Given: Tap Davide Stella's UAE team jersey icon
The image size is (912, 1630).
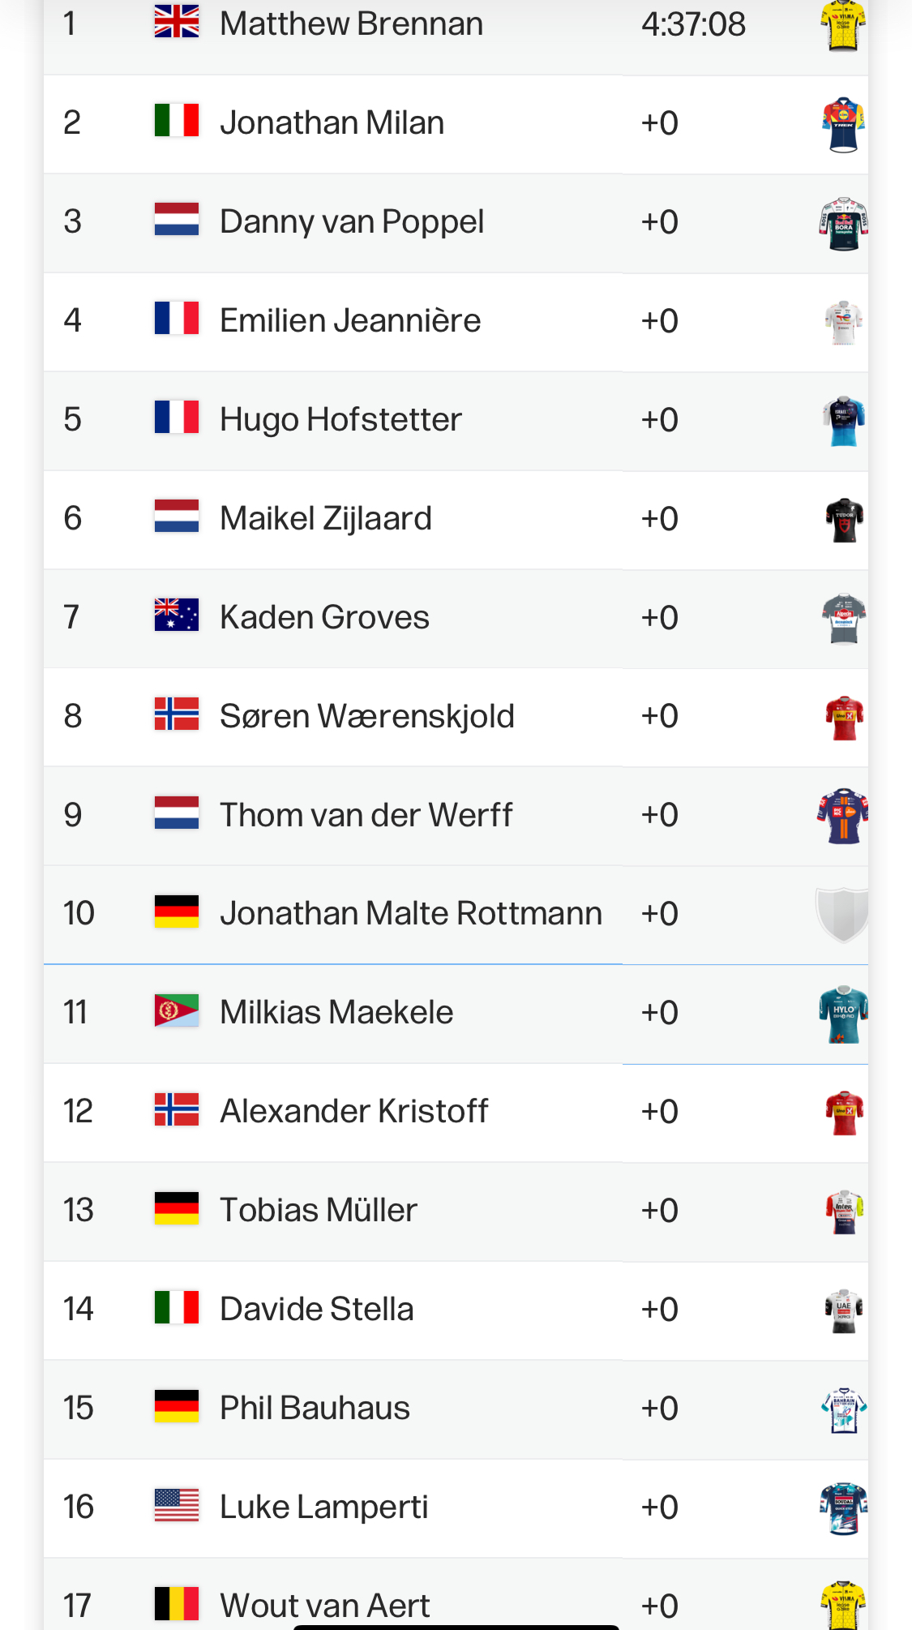Looking at the screenshot, I should point(844,1310).
